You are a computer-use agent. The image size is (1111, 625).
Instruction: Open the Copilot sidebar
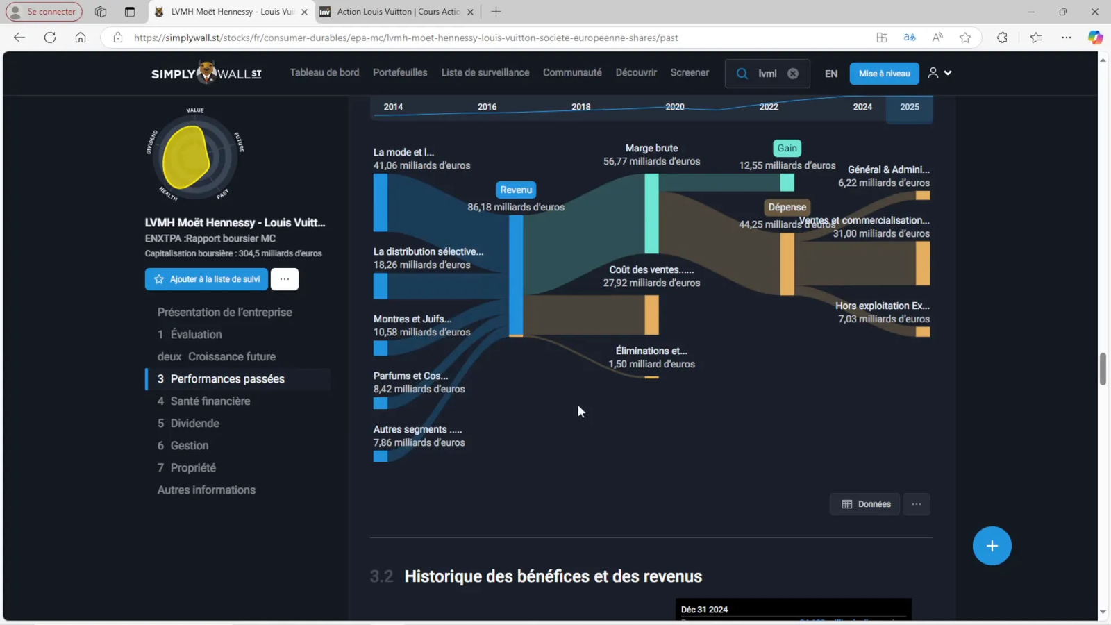[x=1095, y=37]
